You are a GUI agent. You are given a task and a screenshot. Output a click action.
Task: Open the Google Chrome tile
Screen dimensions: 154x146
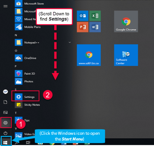[x=126, y=22]
